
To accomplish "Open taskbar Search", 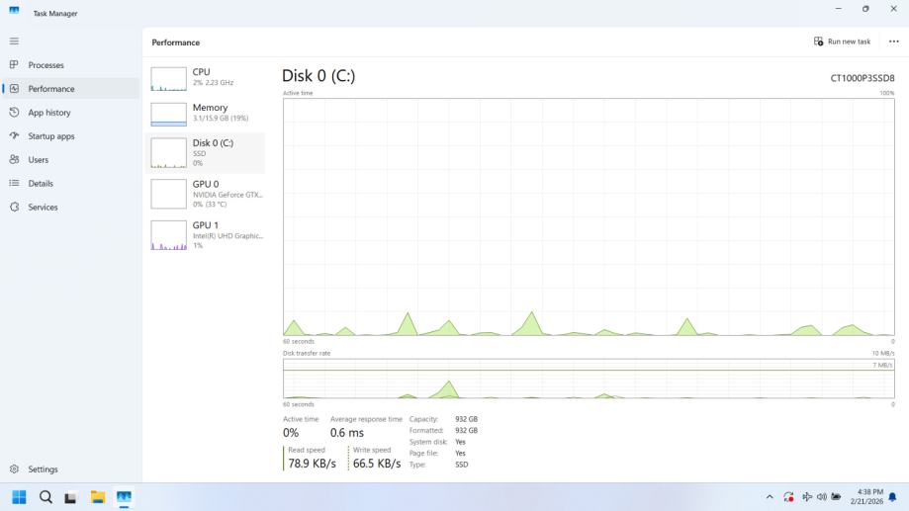I will click(45, 497).
